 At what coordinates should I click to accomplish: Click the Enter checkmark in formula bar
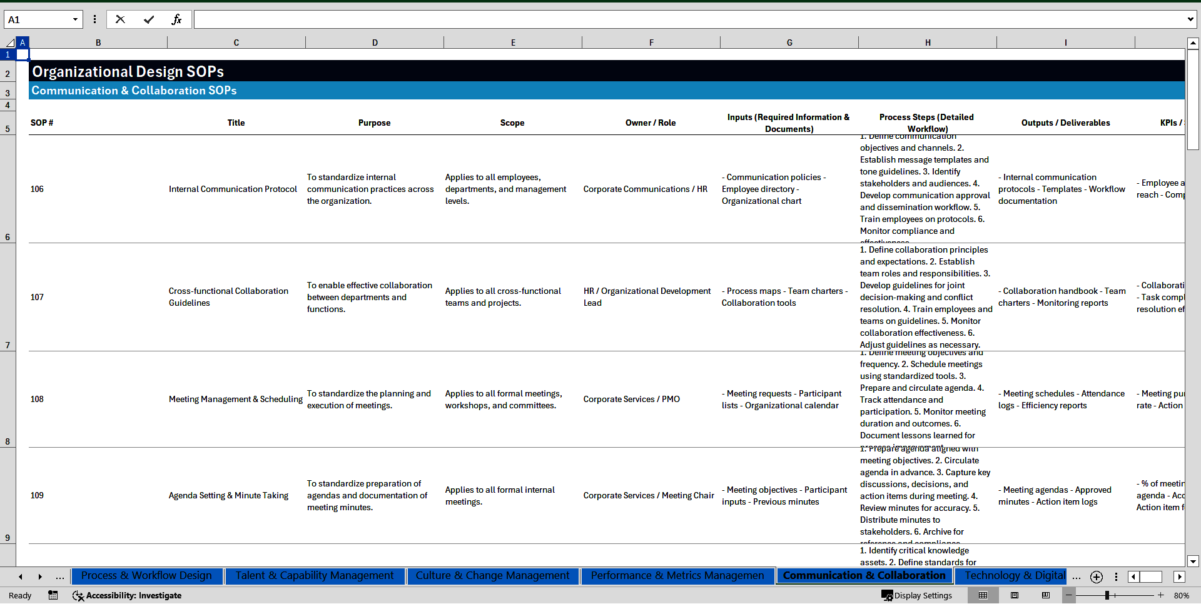[148, 19]
